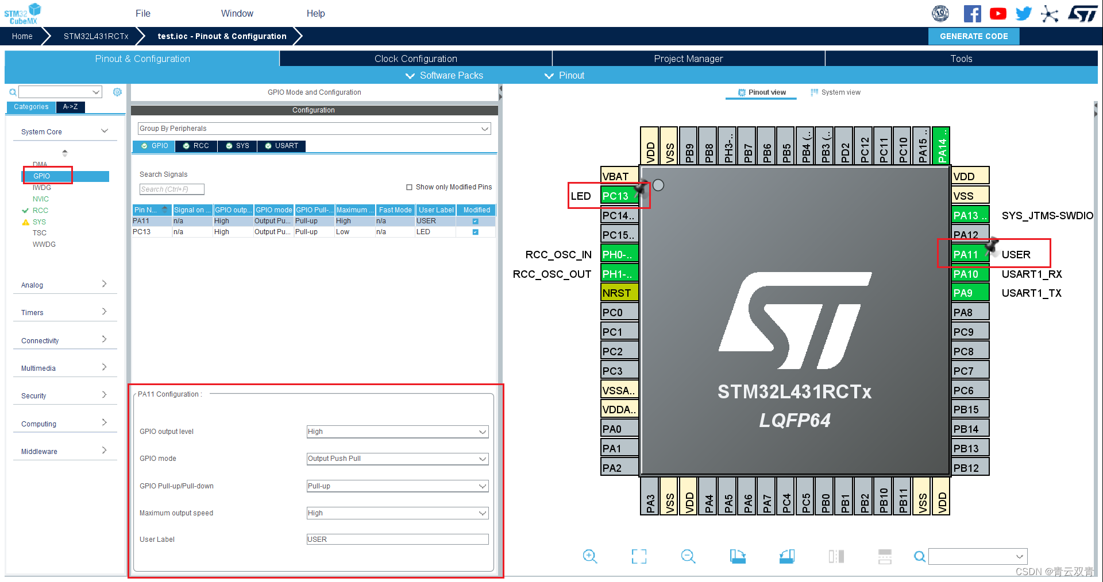Click the ST logo icon
Viewport: 1103px width, 582px height.
pos(1082,14)
